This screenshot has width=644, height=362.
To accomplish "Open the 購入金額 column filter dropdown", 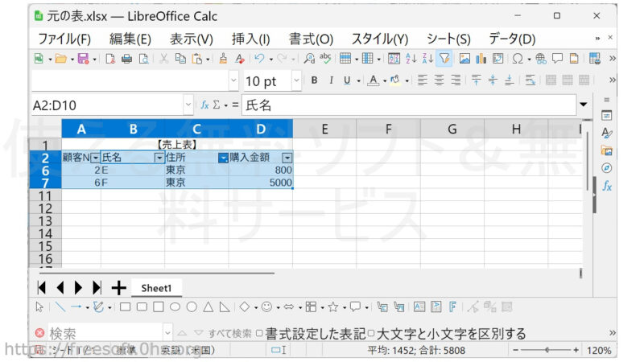I will [x=287, y=158].
